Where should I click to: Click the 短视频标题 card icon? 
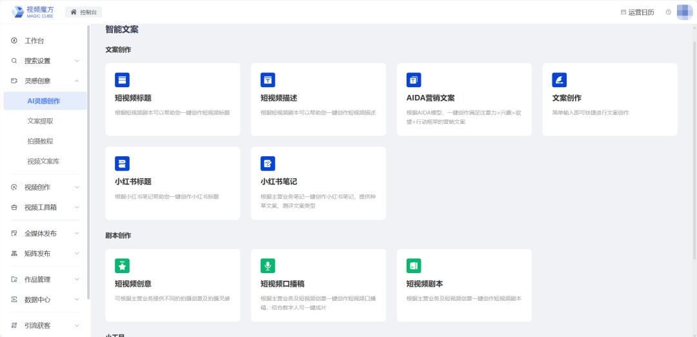122,79
